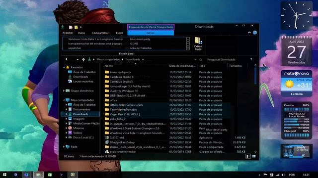The width and height of the screenshot is (318, 178).
Task: Click the Extrair tudo icon
Action: coord(198,44)
